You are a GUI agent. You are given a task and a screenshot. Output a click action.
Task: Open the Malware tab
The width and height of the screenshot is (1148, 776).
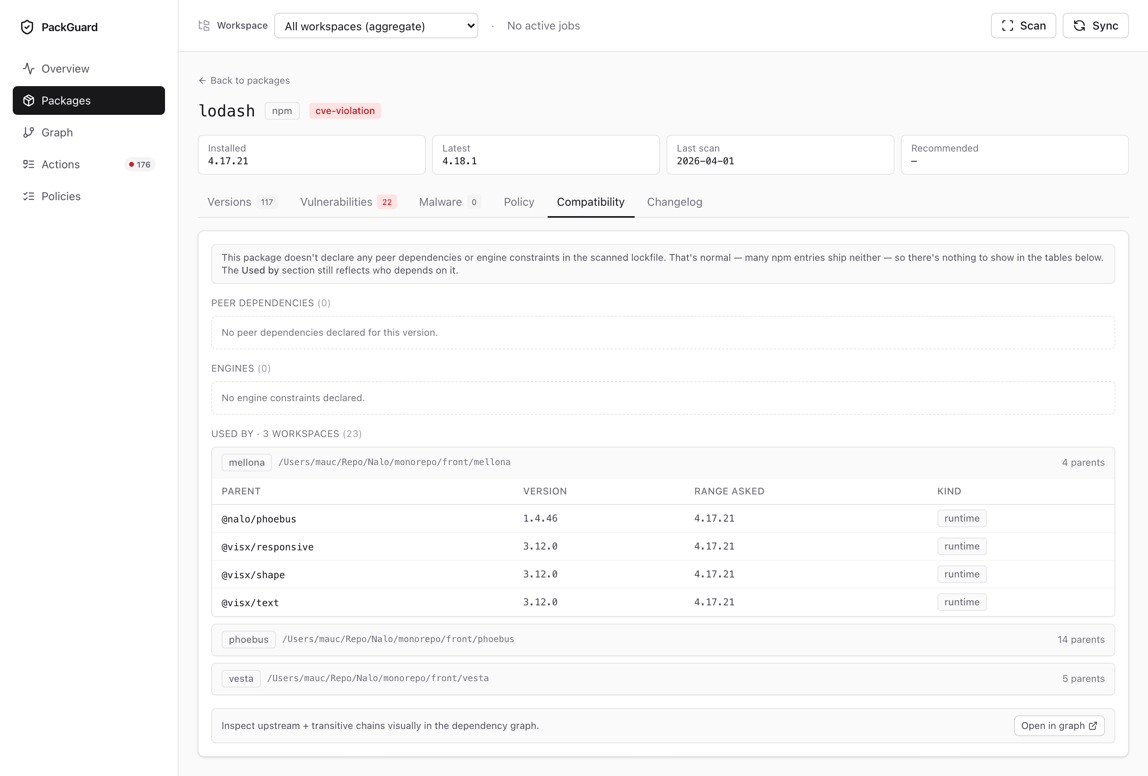coord(450,202)
